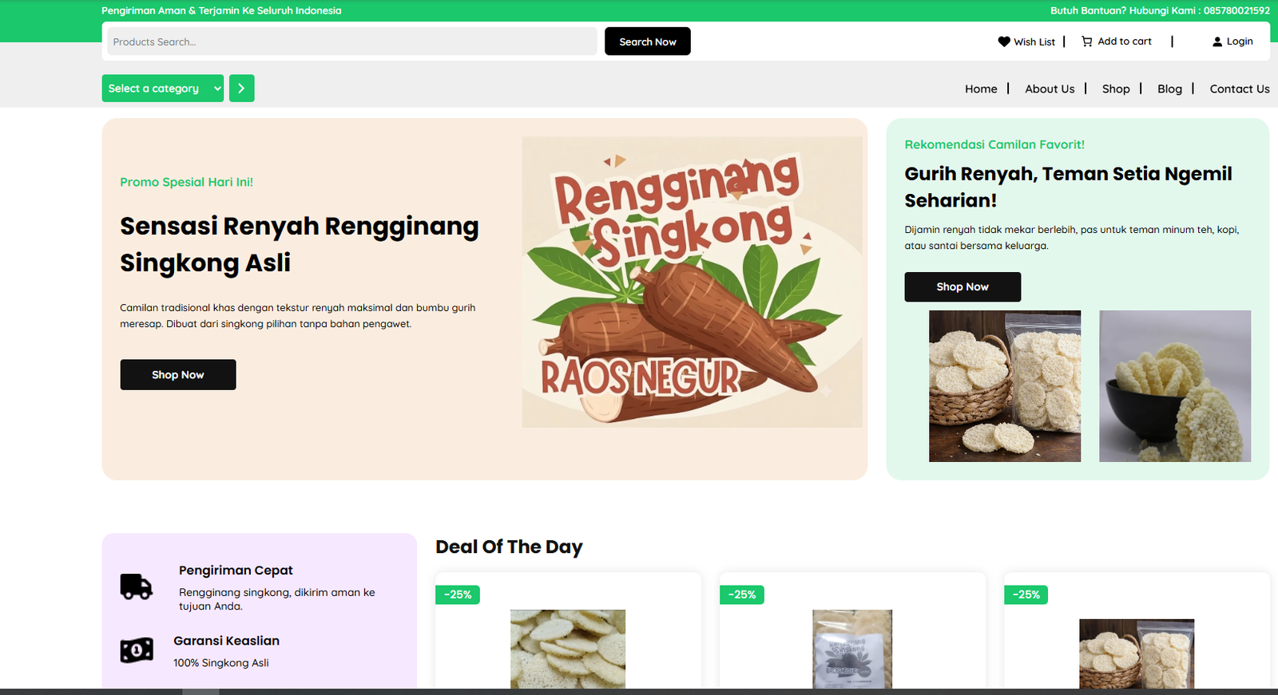Screen dimensions: 1278x695
Task: Open the Contact Us menu item
Action: click(x=1240, y=89)
